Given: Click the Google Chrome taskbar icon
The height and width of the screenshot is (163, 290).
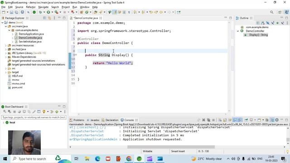Looking at the screenshot, I should (x=129, y=159).
